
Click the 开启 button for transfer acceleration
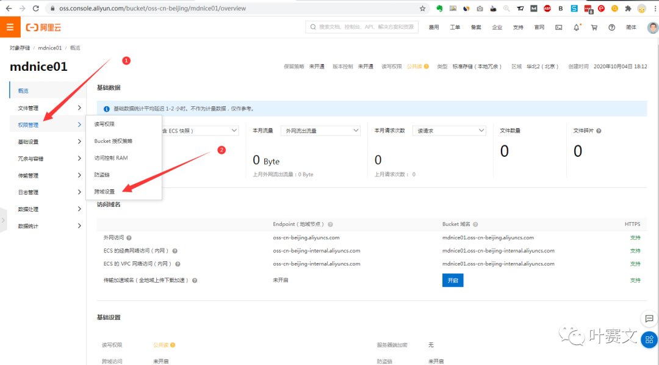click(453, 280)
